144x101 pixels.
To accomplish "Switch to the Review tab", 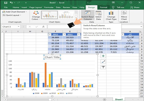I will click(x=67, y=7).
